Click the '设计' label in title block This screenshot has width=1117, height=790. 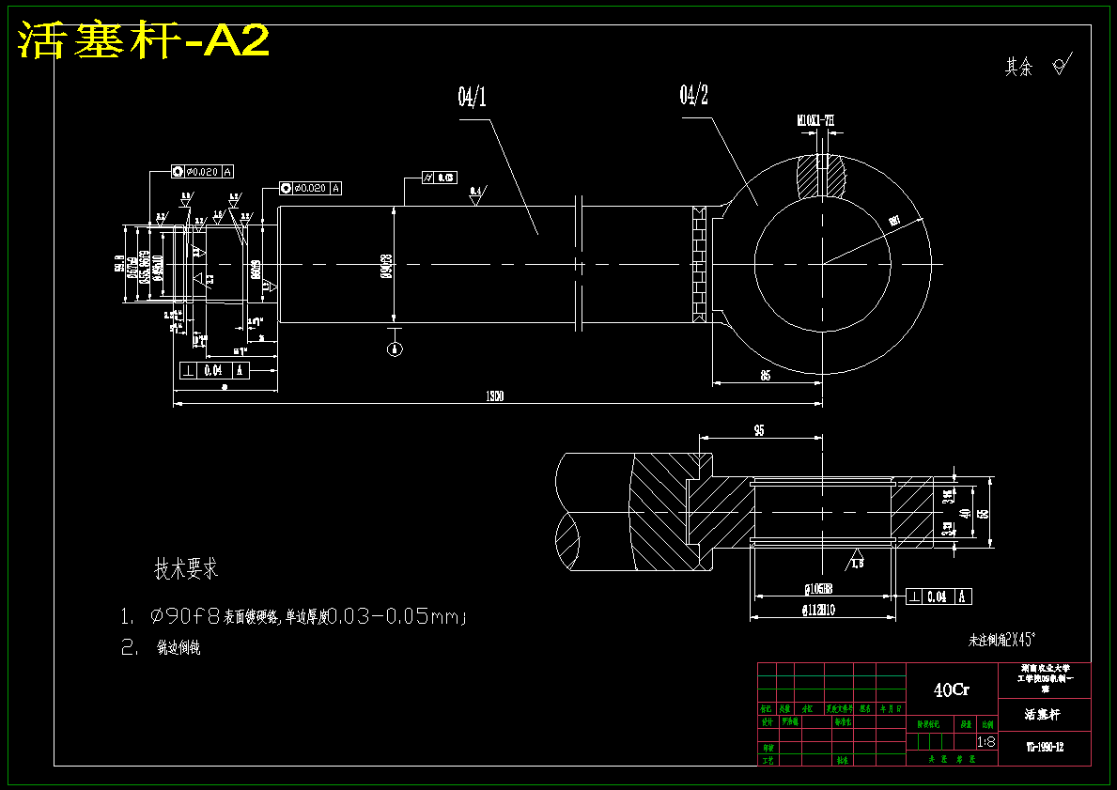point(767,721)
